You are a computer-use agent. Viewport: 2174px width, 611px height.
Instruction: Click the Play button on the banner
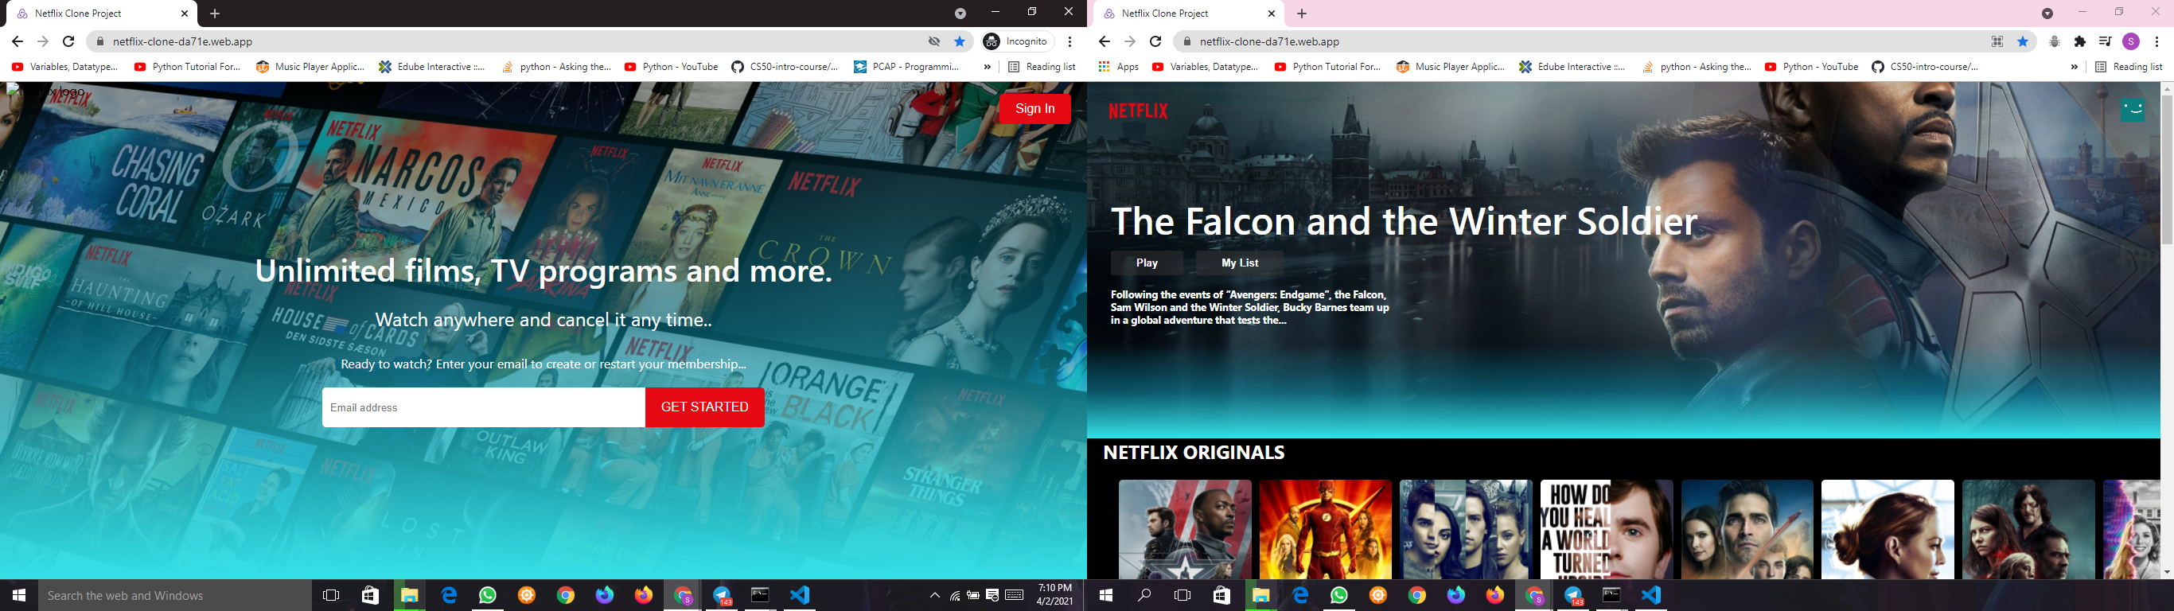(x=1147, y=263)
